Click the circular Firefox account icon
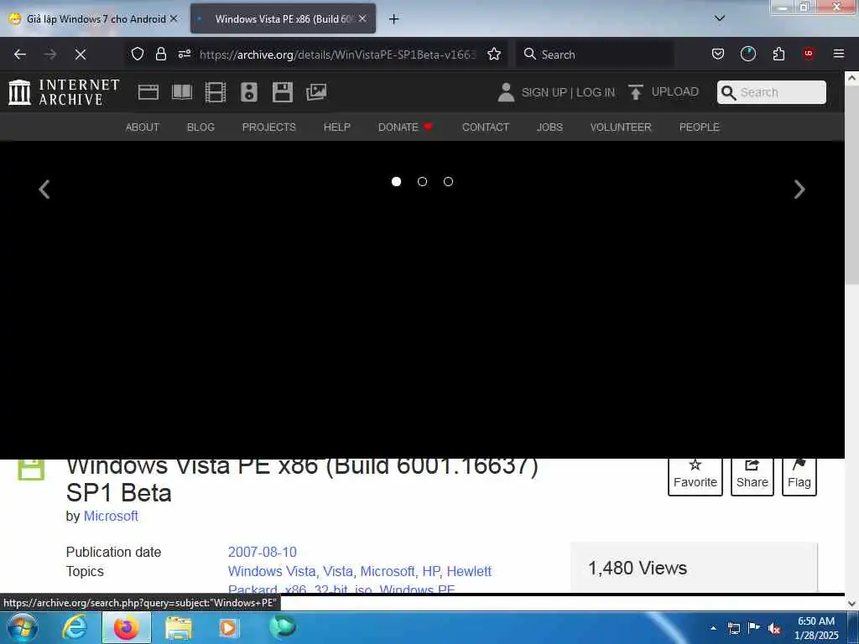The height and width of the screenshot is (644, 859). (x=747, y=54)
